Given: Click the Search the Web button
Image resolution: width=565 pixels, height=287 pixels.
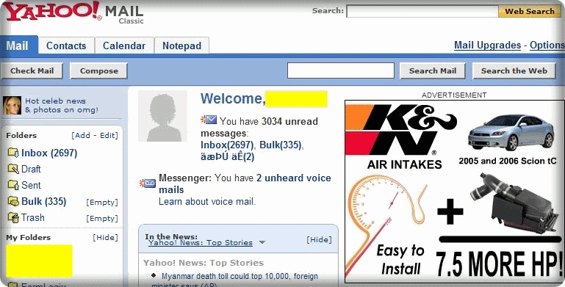Looking at the screenshot, I should click(x=514, y=71).
